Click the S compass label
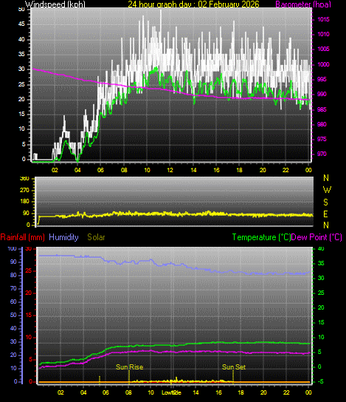 point(325,202)
